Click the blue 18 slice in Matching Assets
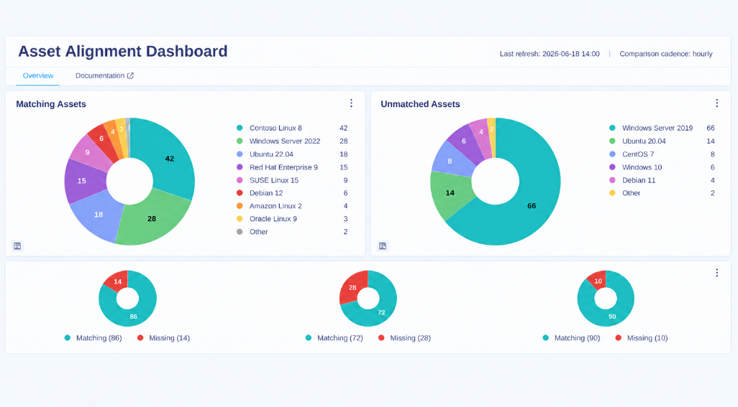738x407 pixels. click(98, 215)
